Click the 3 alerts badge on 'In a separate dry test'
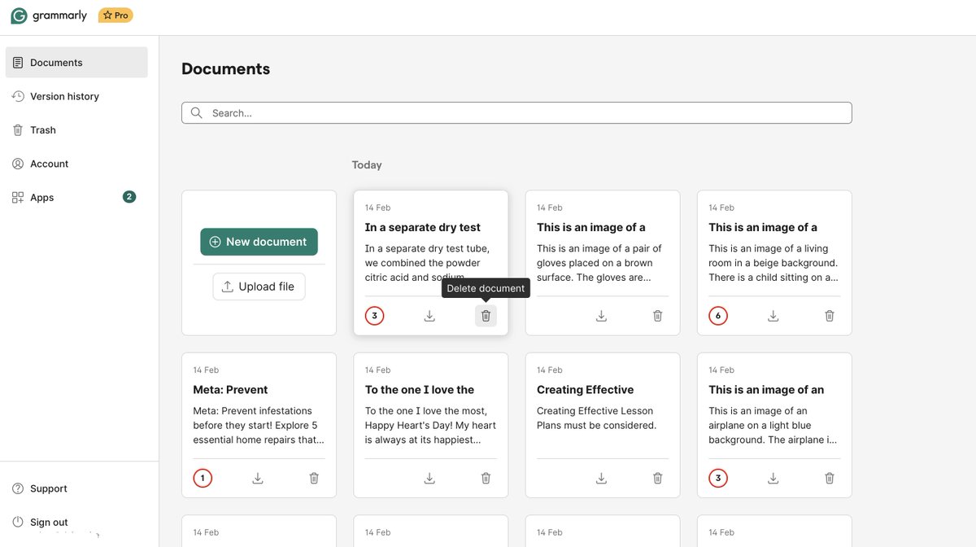976x547 pixels. pos(374,316)
